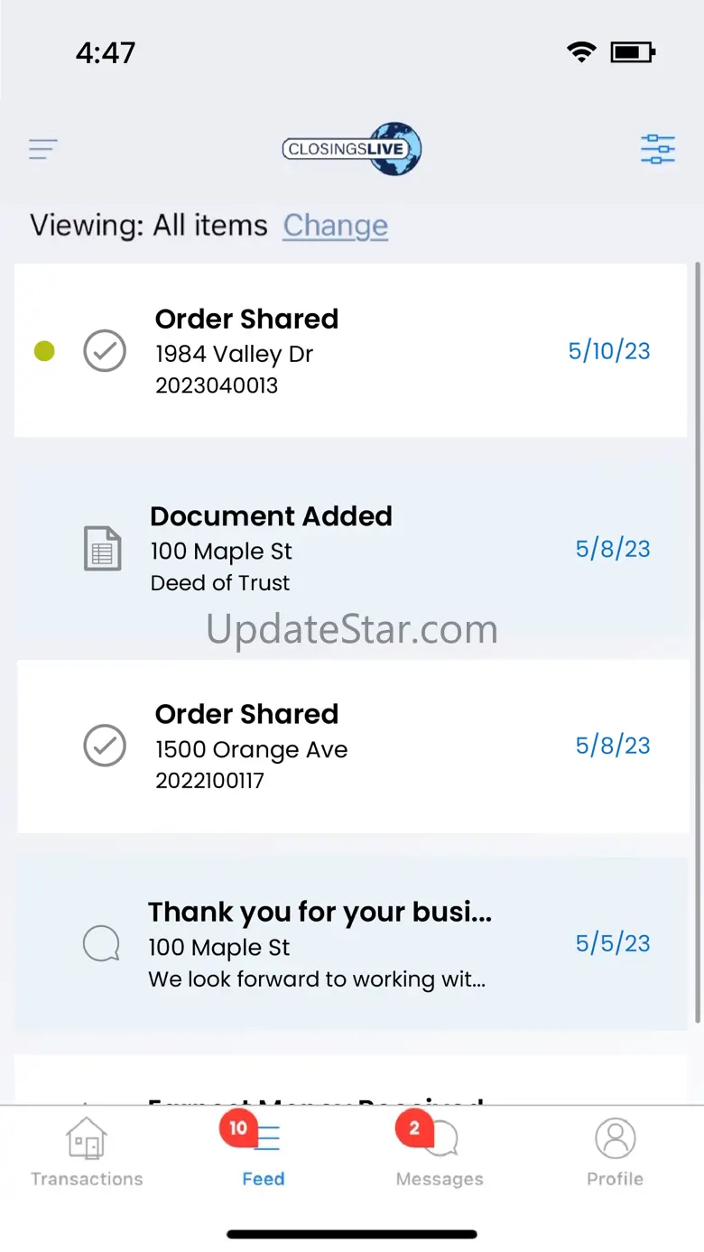Tap the document icon for Deed of Trust
Image resolution: width=704 pixels, height=1252 pixels.
(x=103, y=549)
